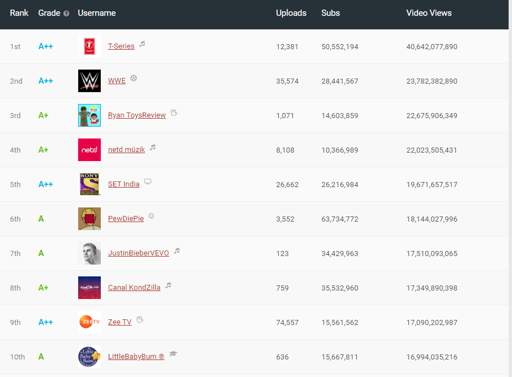Open the Zee TV logo thumbnail
The height and width of the screenshot is (377, 512).
pyautogui.click(x=89, y=322)
